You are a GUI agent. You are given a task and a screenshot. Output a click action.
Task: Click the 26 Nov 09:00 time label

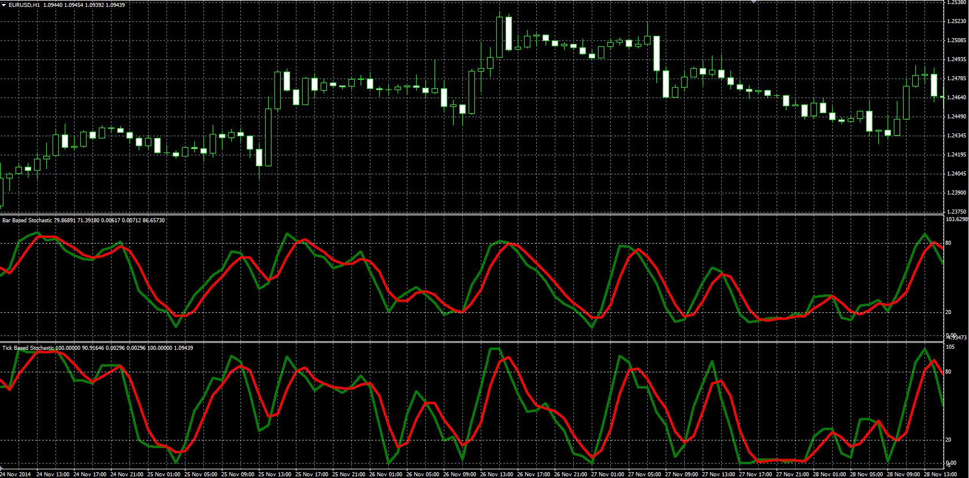tap(459, 475)
